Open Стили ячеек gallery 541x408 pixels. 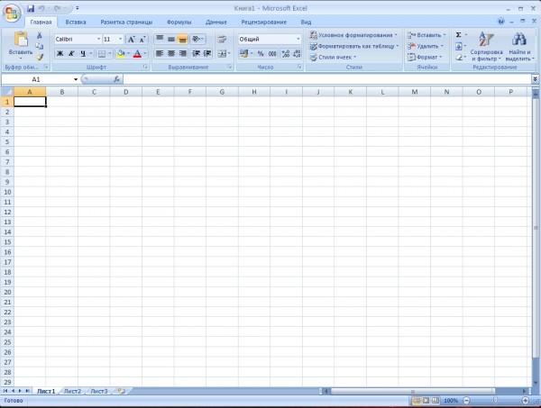tap(333, 58)
